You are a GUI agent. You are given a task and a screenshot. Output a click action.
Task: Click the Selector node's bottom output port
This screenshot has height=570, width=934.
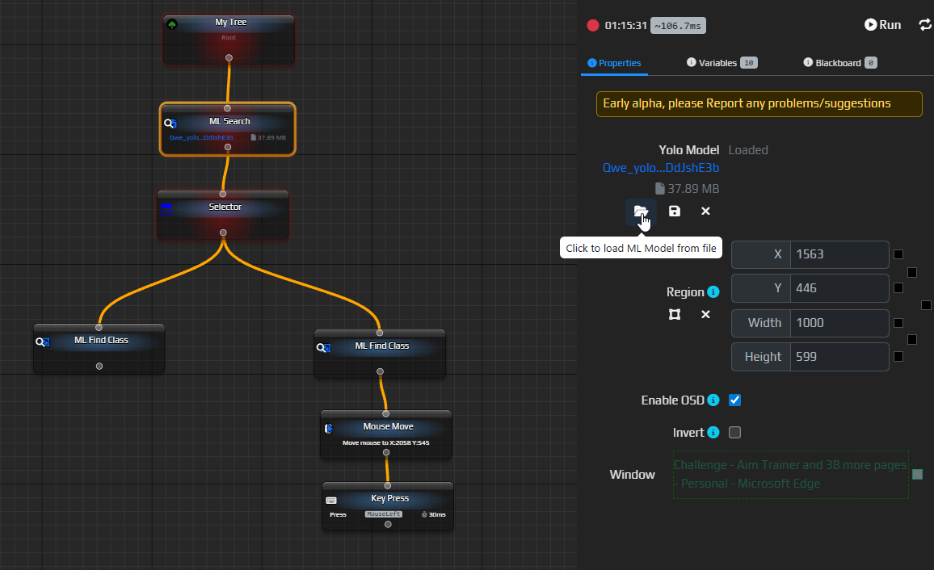click(x=223, y=233)
